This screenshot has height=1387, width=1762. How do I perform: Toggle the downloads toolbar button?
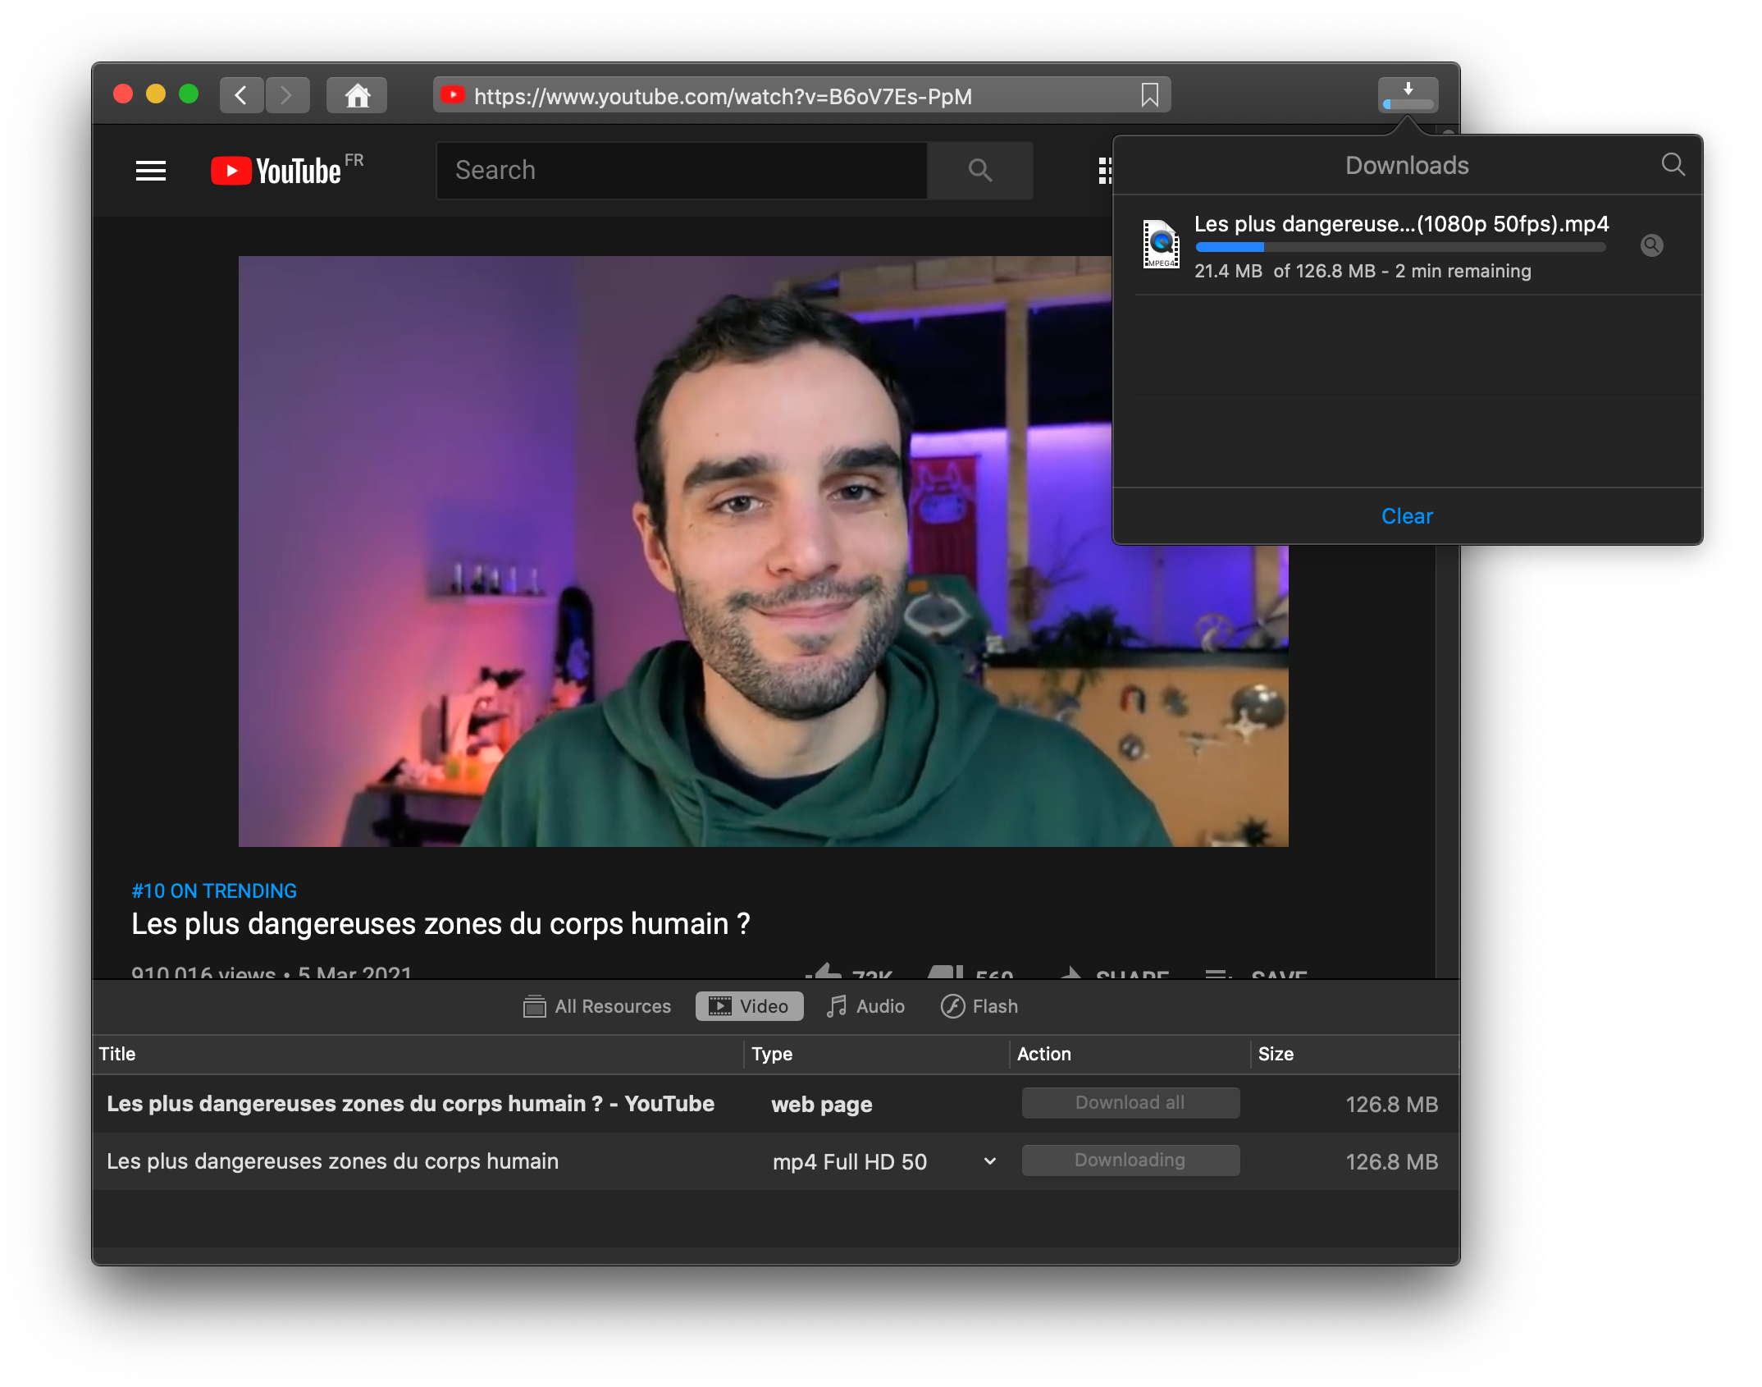coord(1408,96)
